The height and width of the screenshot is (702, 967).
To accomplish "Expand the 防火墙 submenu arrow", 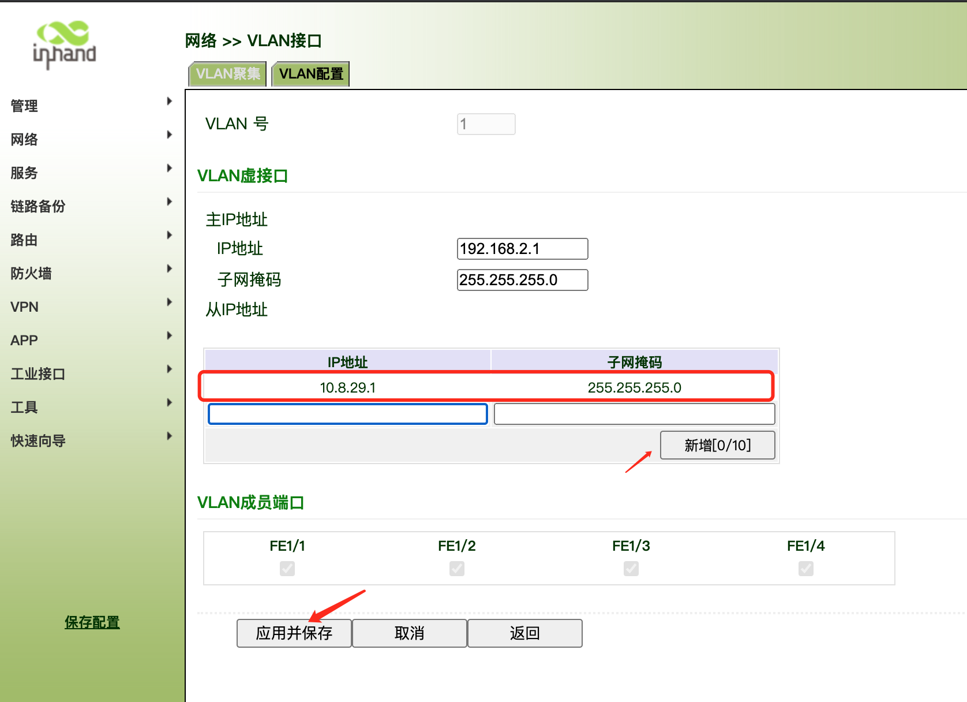I will tap(169, 269).
